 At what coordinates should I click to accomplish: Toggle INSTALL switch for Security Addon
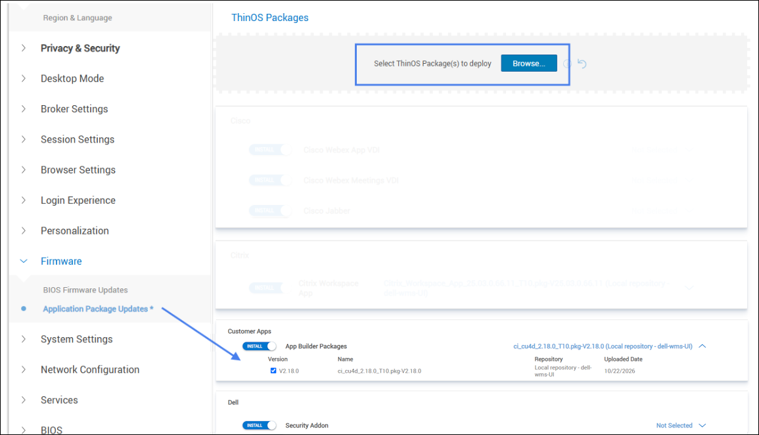click(x=260, y=425)
